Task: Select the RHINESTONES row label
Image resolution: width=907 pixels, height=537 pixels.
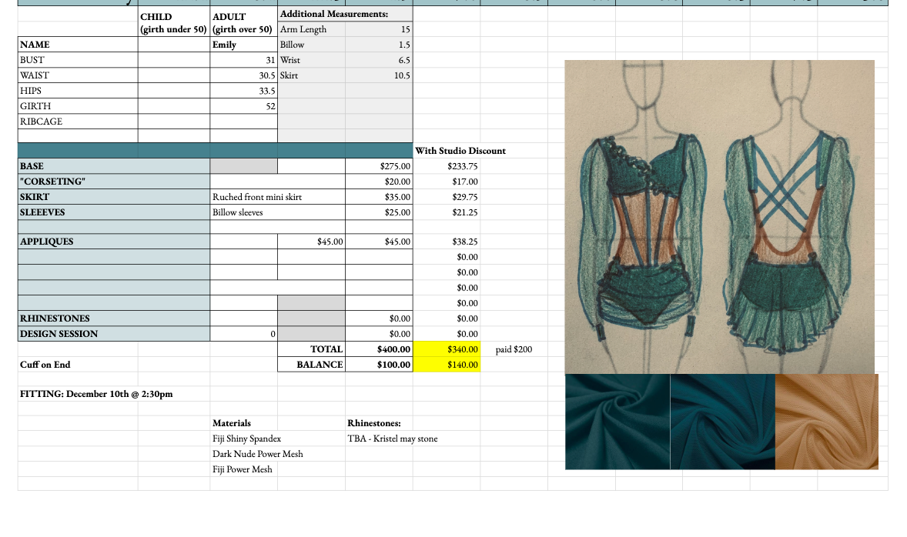Action: [114, 319]
